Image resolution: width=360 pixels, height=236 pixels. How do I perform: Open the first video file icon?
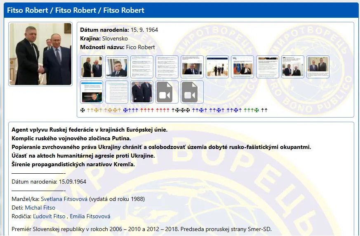pos(167,92)
